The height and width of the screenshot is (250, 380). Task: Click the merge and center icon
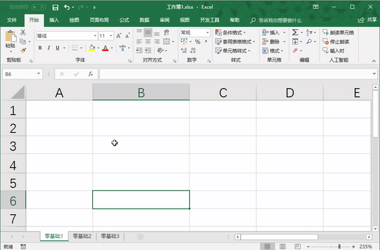166,41
